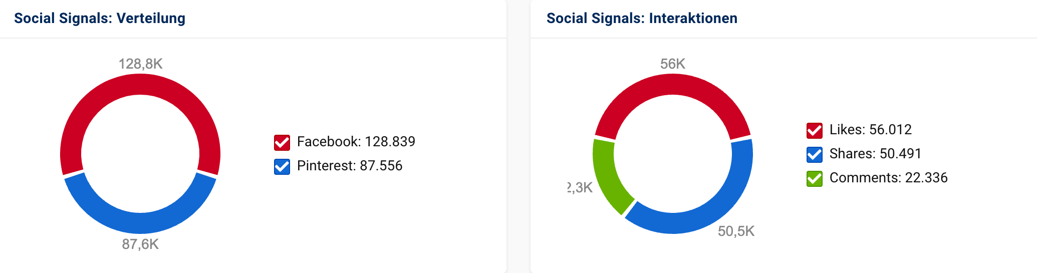The image size is (1037, 273).
Task: Click the 87,6K chart data label
Action: [x=140, y=244]
